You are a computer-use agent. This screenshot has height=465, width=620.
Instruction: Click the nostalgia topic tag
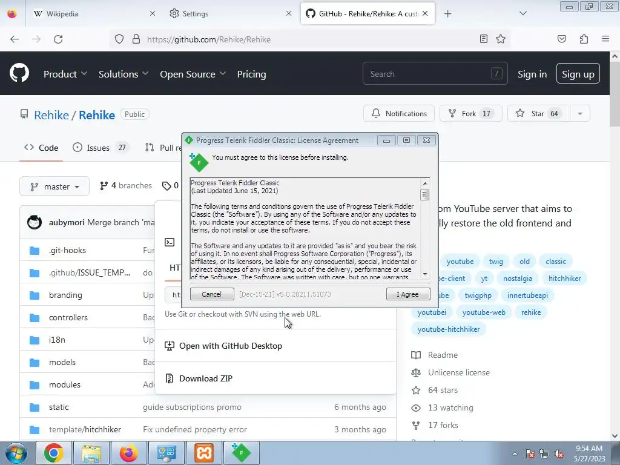point(518,279)
